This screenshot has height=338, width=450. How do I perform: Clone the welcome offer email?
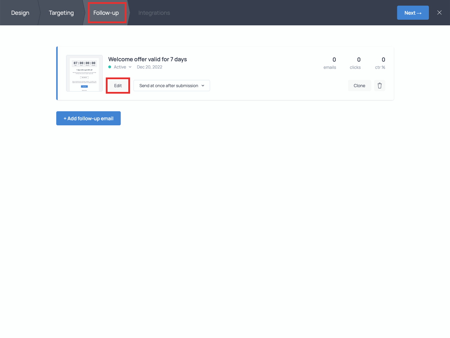click(x=359, y=86)
